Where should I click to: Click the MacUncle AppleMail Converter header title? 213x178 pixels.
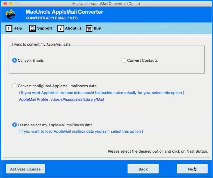pos(64,12)
